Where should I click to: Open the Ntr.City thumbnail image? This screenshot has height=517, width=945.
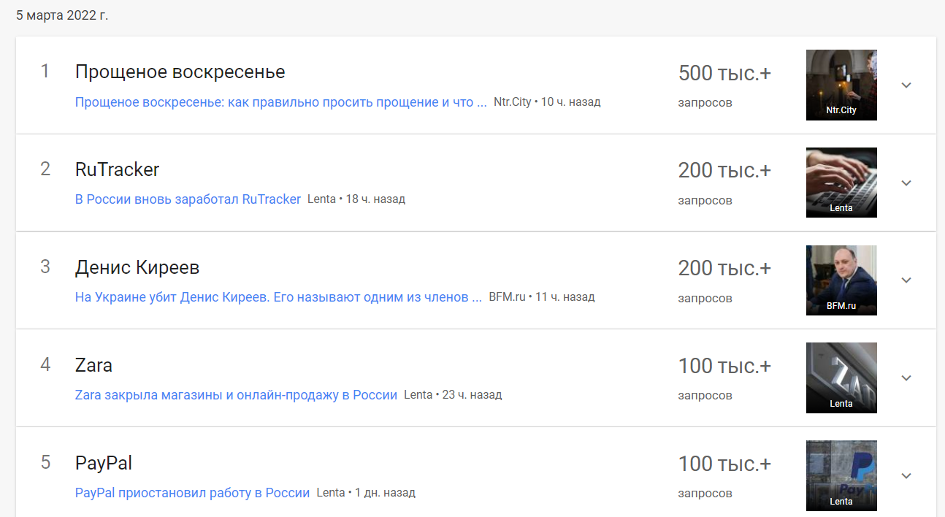pos(841,85)
